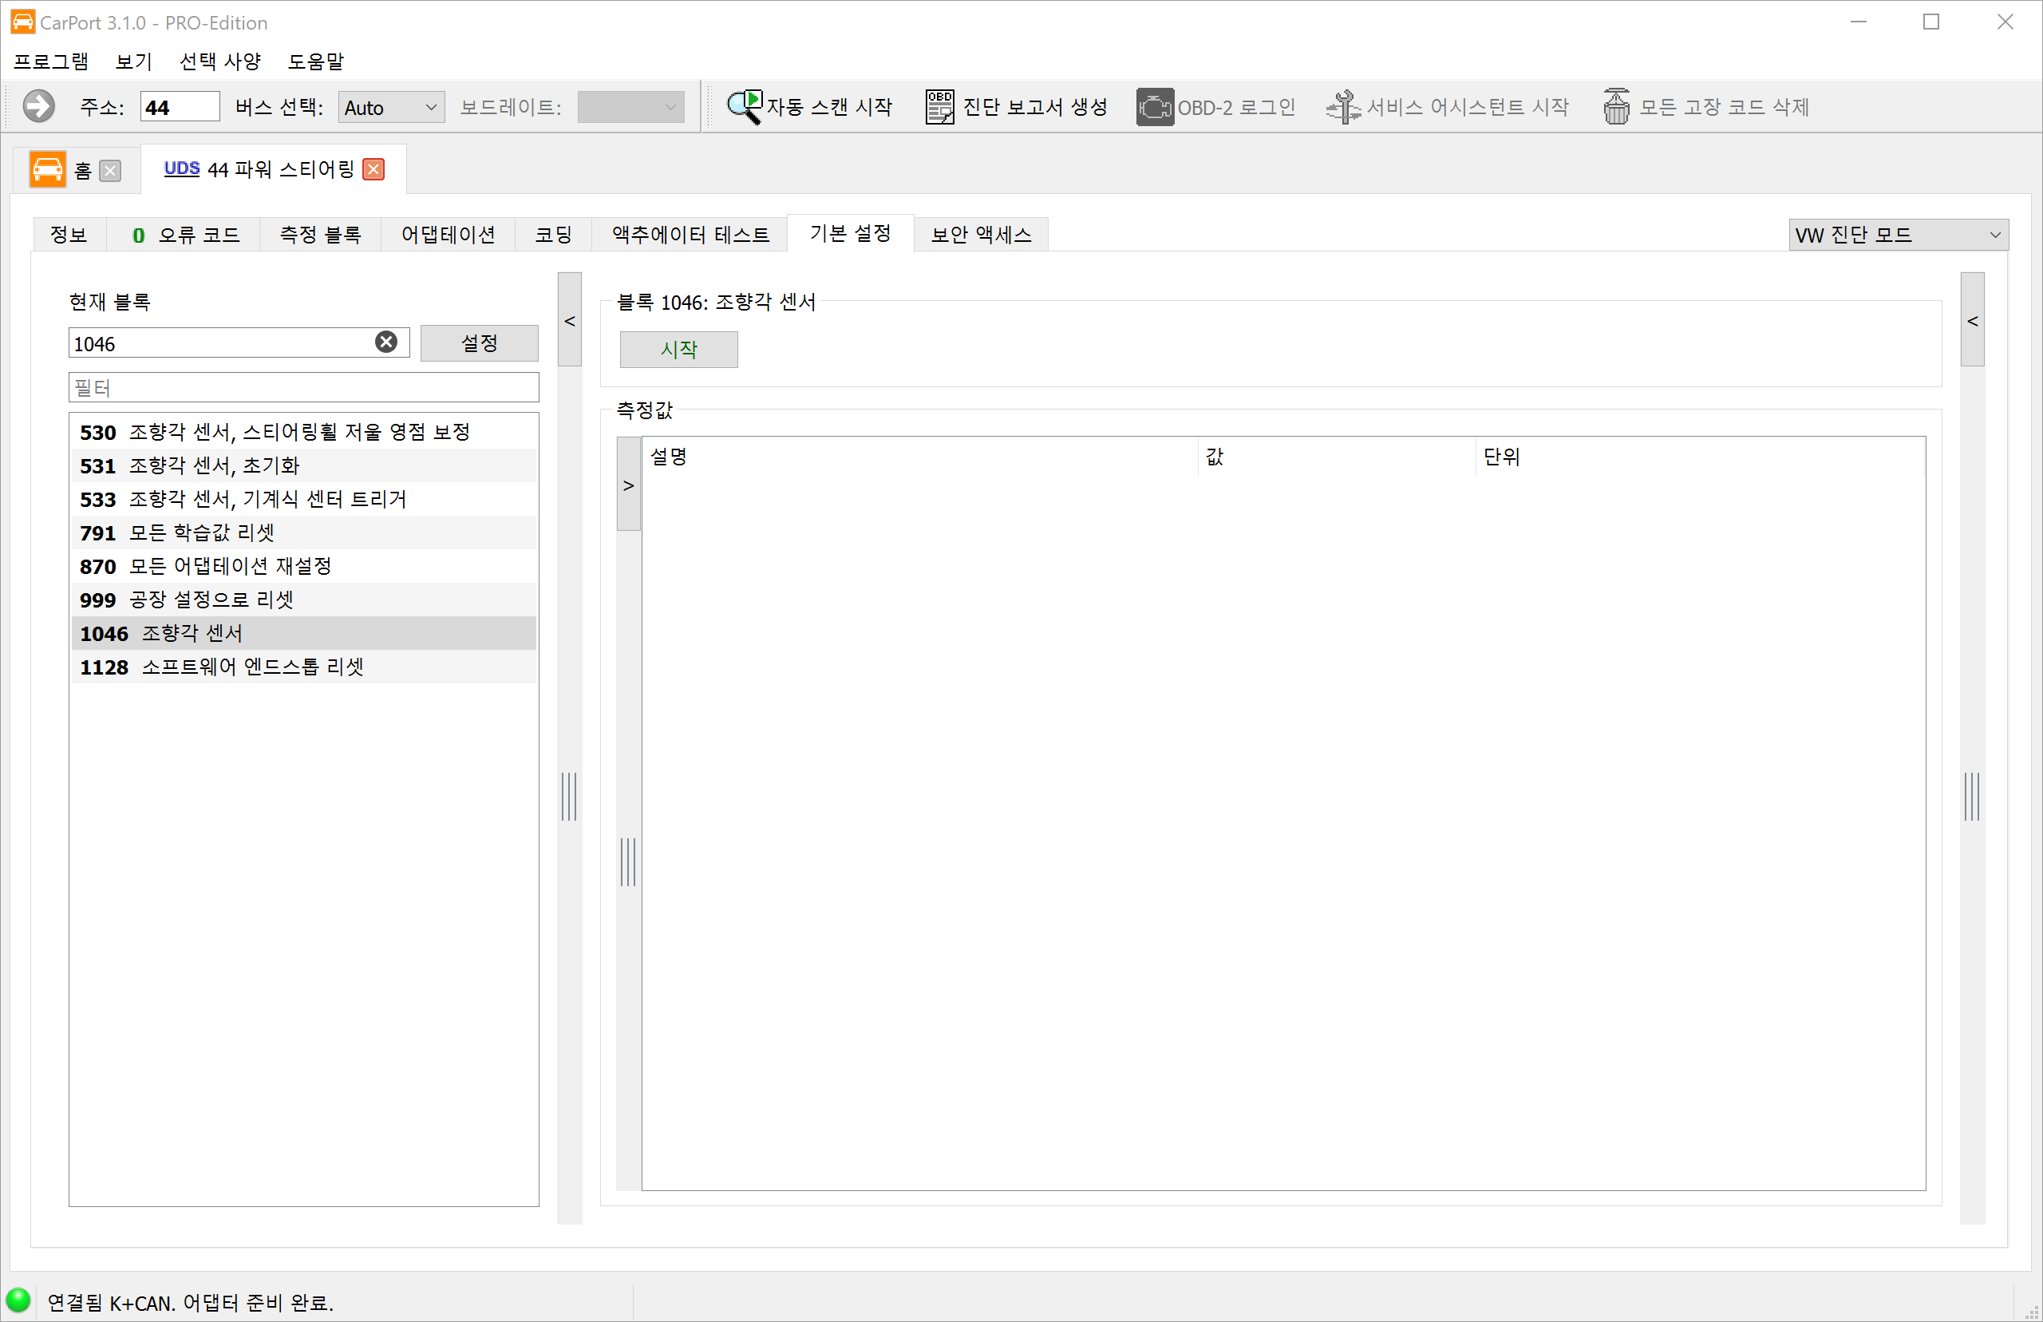The height and width of the screenshot is (1322, 2043).
Task: Collapse the right side panel arrow
Action: point(1973,320)
